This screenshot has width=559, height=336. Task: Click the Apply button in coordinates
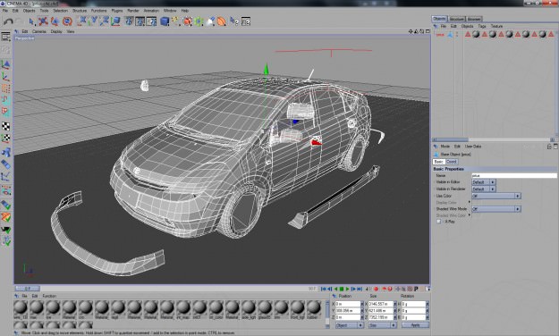pyautogui.click(x=415, y=325)
